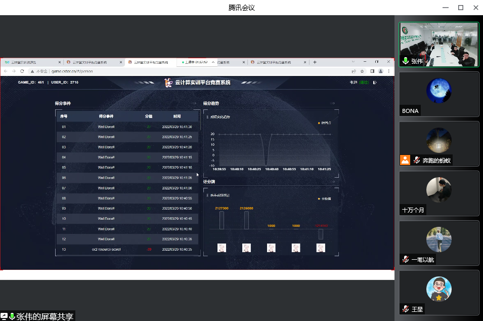Screen dimensions: 483x321
Task: Switch to the last browser tab
Action: click(x=276, y=62)
